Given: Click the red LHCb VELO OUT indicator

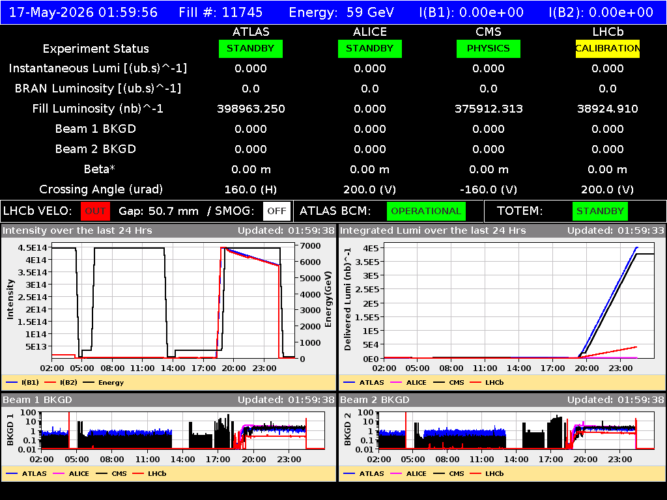Looking at the screenshot, I should pos(95,212).
